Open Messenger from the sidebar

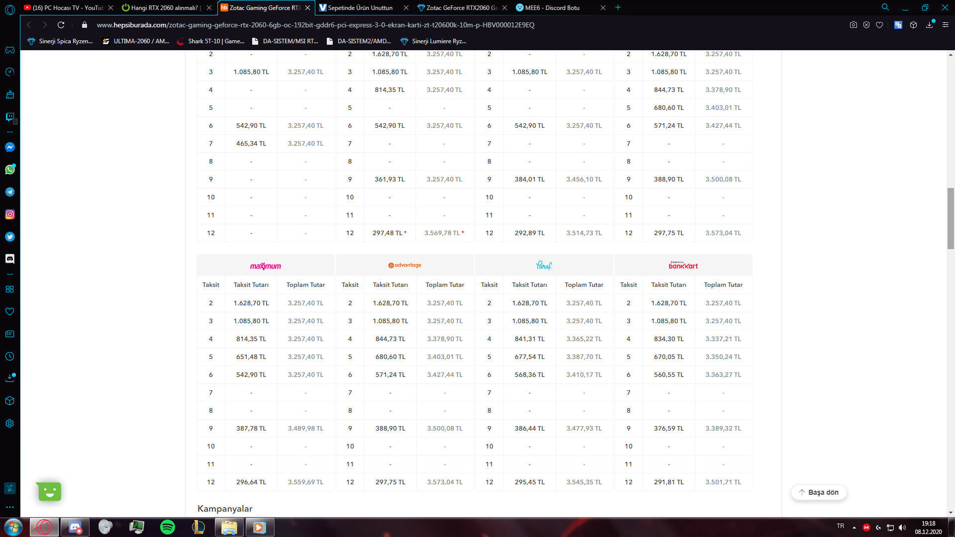10,147
